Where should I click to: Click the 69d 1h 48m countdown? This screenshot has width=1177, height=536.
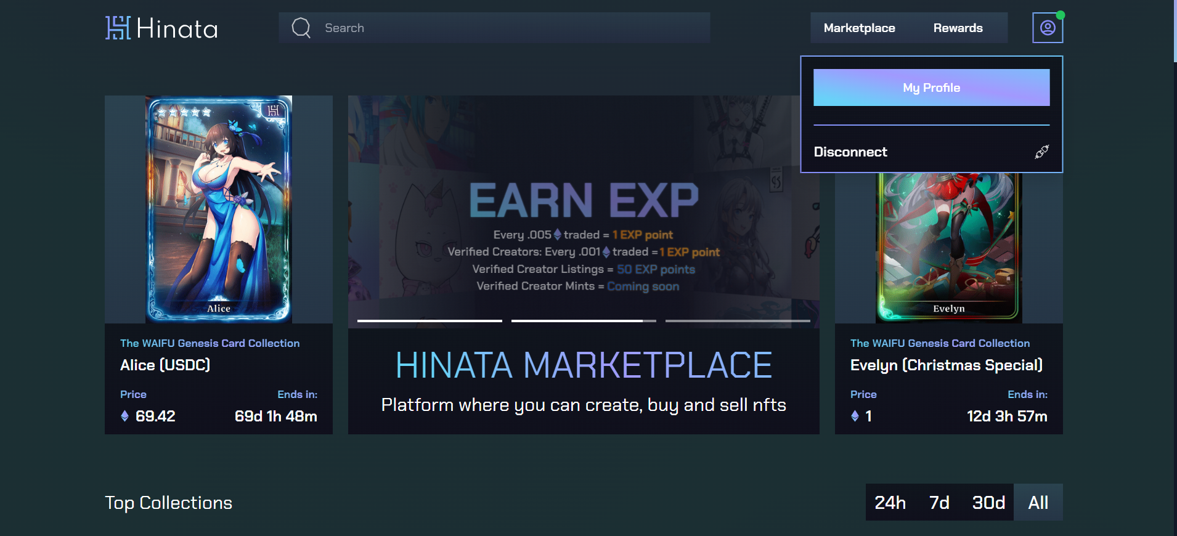(x=275, y=416)
